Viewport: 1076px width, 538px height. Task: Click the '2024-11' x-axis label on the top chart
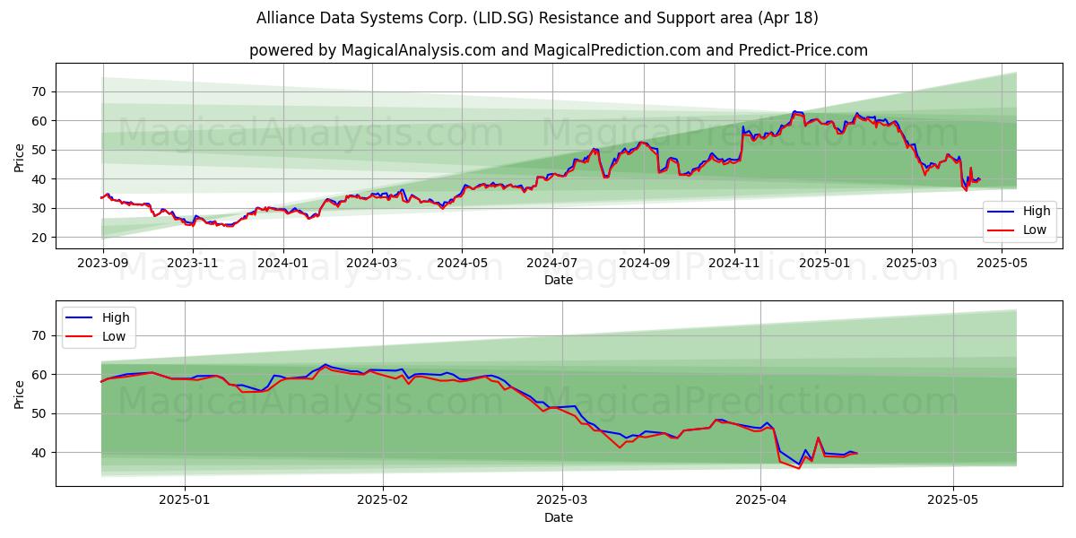tap(733, 264)
